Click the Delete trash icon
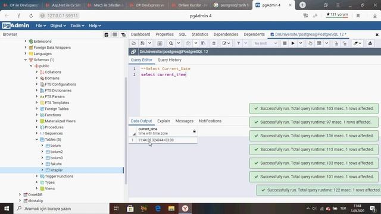This screenshot has width=381, height=214. (214, 43)
